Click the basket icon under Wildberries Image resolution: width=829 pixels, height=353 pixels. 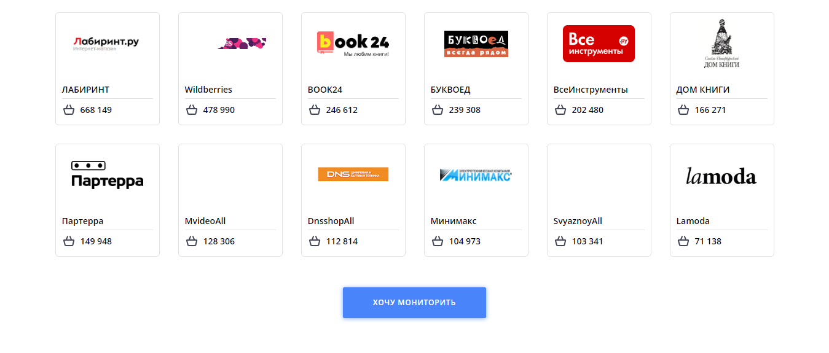(192, 110)
